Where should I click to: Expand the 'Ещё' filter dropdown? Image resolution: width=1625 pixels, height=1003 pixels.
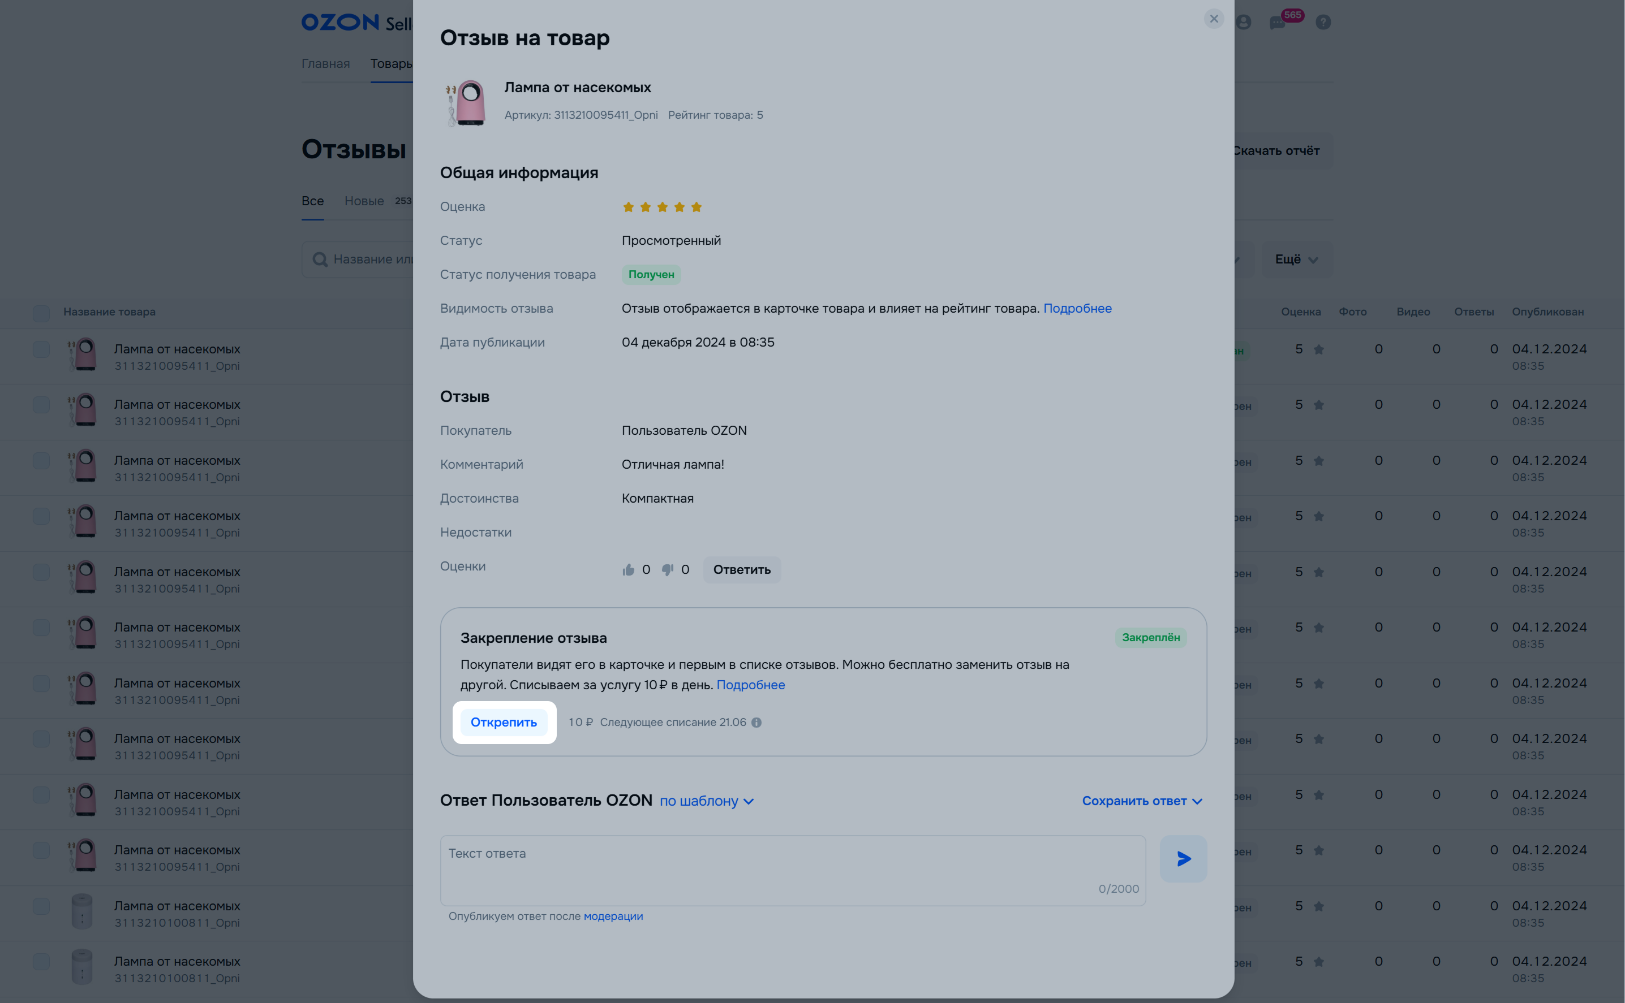1296,260
